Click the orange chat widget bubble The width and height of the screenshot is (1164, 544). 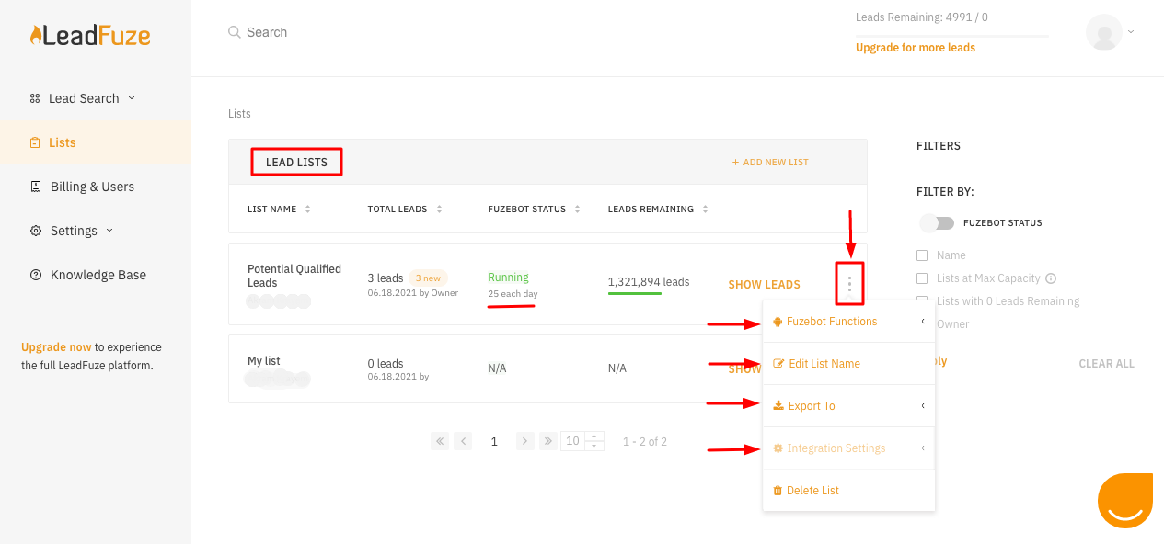[1124, 501]
